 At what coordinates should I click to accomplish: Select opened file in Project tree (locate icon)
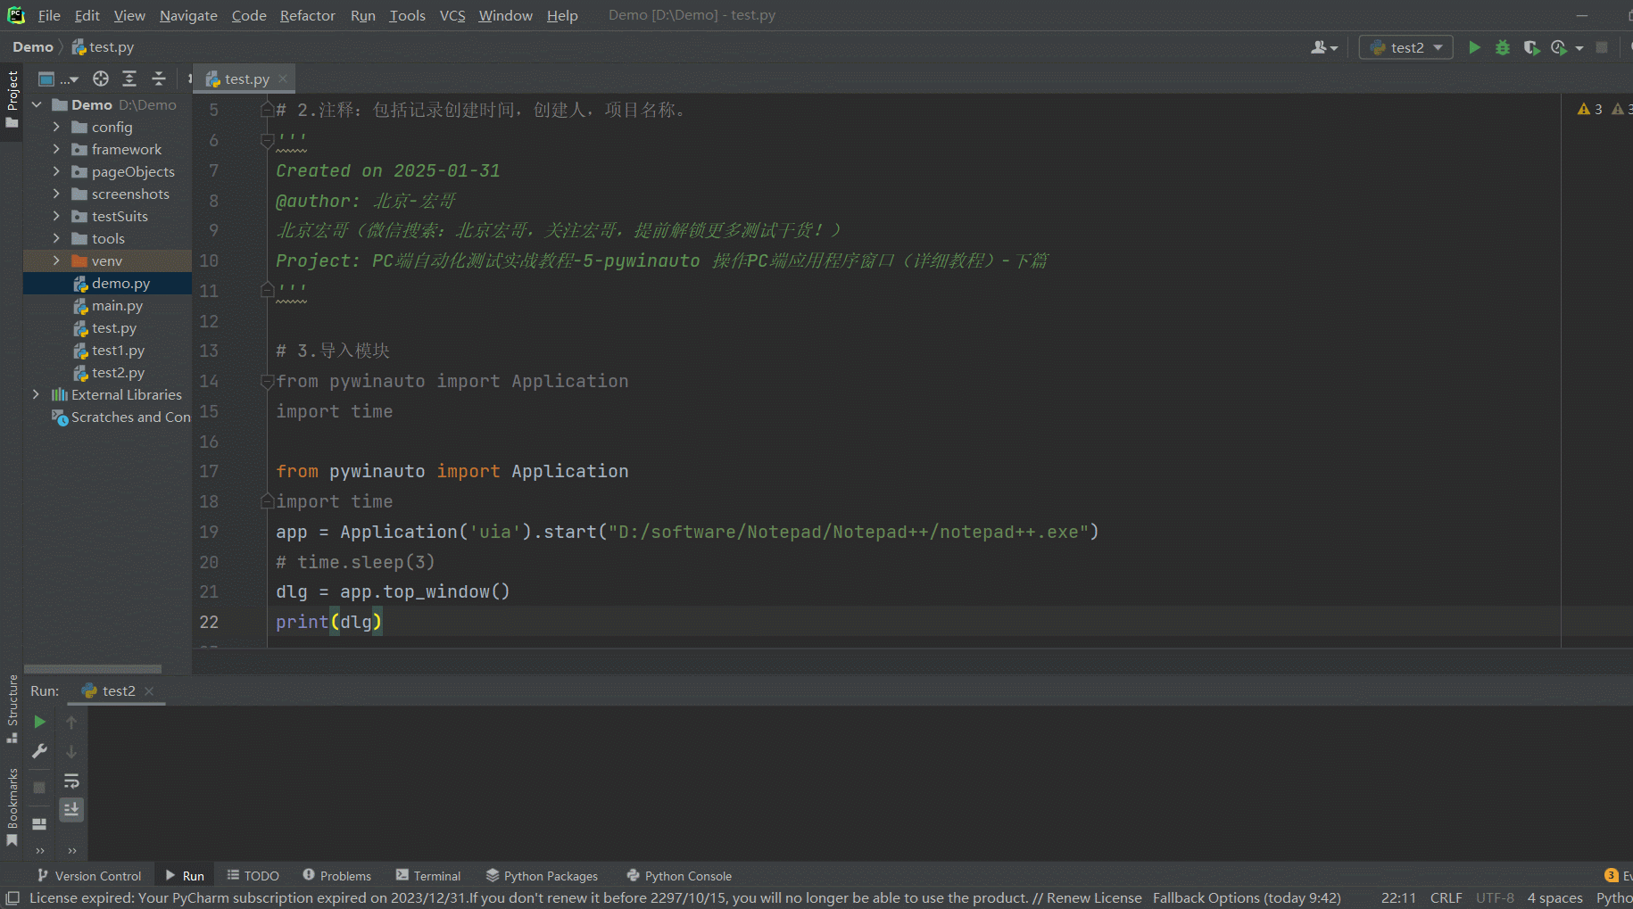point(101,79)
